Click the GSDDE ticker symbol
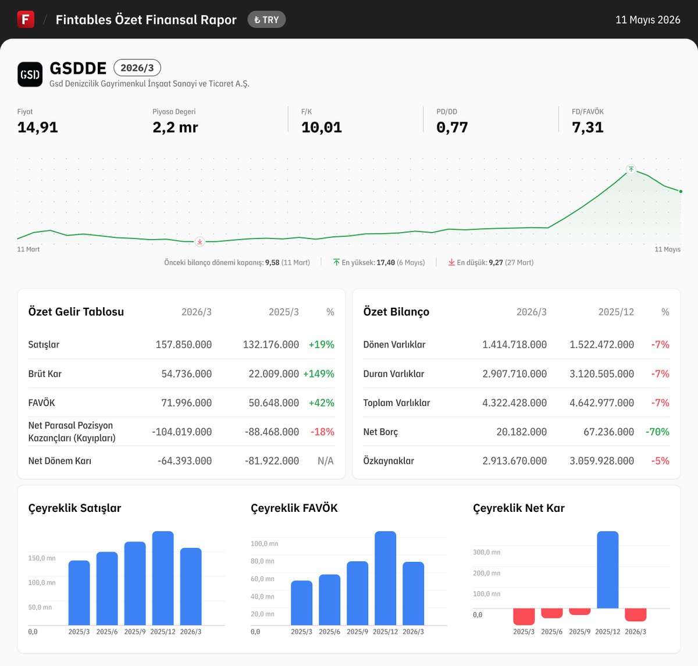 tap(78, 68)
